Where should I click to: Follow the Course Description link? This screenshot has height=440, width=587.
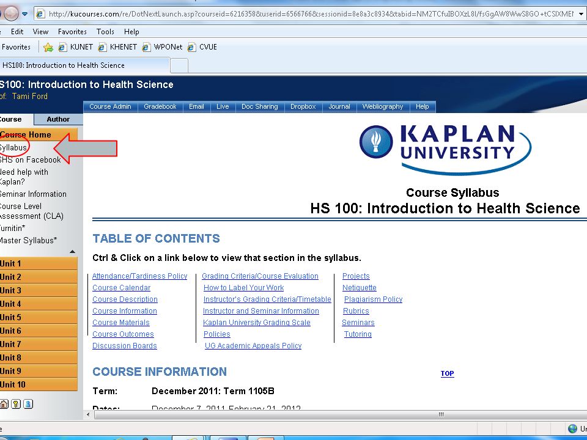pos(125,299)
